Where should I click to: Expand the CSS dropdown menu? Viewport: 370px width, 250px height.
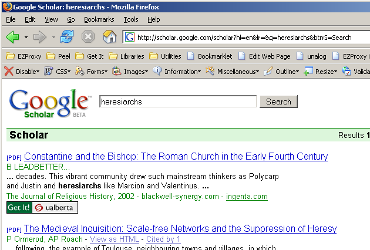coord(59,72)
